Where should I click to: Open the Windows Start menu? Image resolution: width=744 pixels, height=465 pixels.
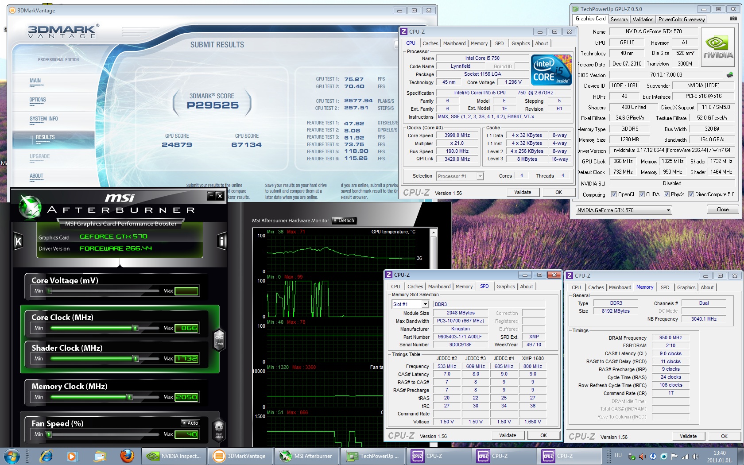click(12, 456)
